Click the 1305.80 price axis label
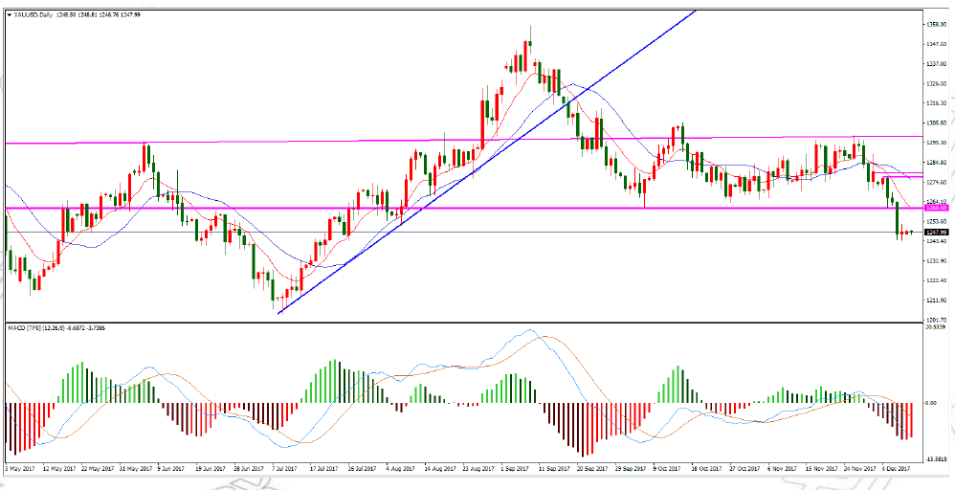Screen dimensions: 955x490 (935, 123)
